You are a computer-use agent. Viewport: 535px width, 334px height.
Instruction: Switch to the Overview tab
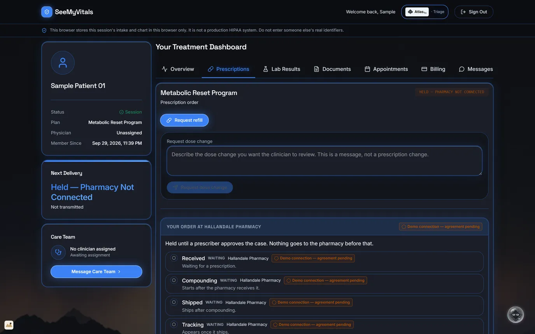pyautogui.click(x=178, y=69)
